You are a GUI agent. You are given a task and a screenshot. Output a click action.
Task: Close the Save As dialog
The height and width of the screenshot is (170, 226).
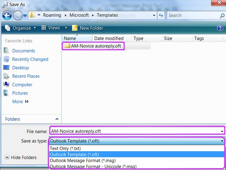219,3
